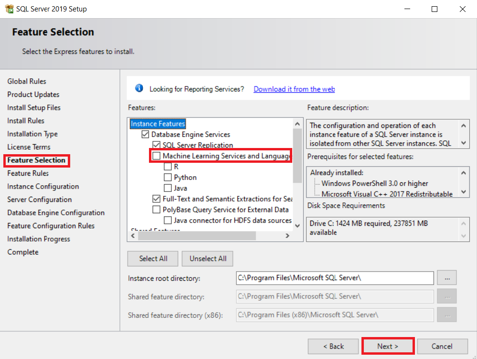Click the Unselect All button
Screen dimensions: 477x359
point(208,259)
